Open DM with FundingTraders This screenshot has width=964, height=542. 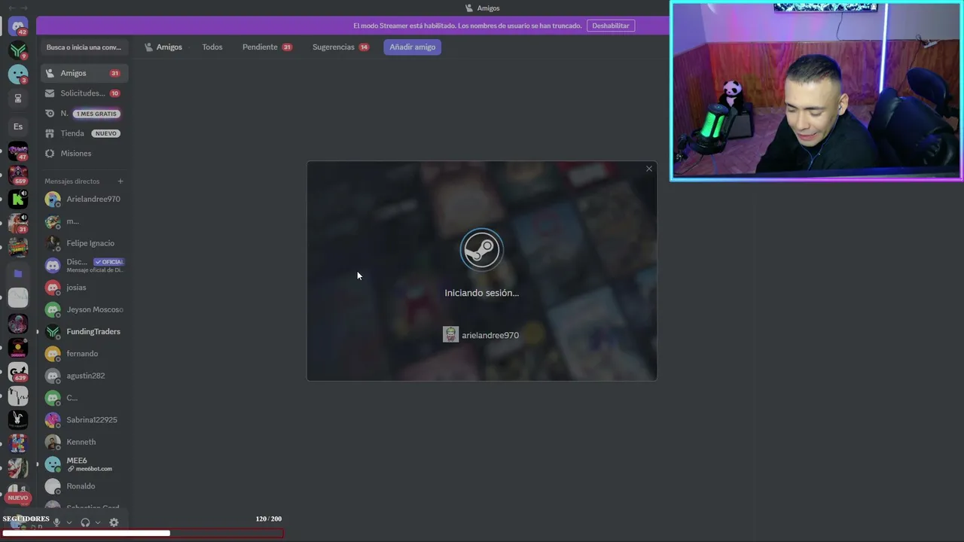(84, 331)
